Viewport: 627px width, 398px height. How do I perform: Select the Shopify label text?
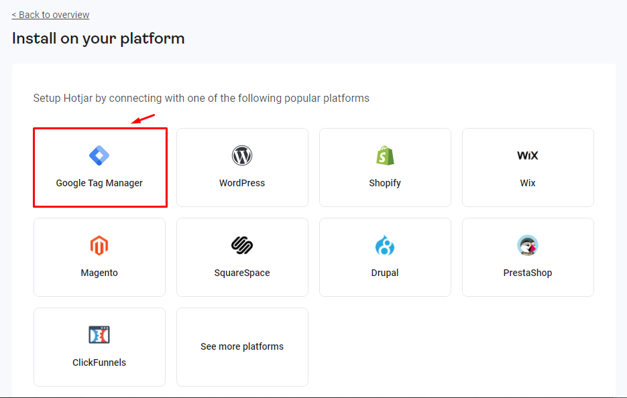click(x=385, y=183)
